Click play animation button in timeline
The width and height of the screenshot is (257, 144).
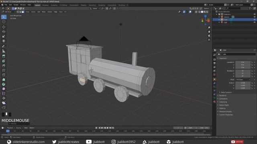[108, 128]
